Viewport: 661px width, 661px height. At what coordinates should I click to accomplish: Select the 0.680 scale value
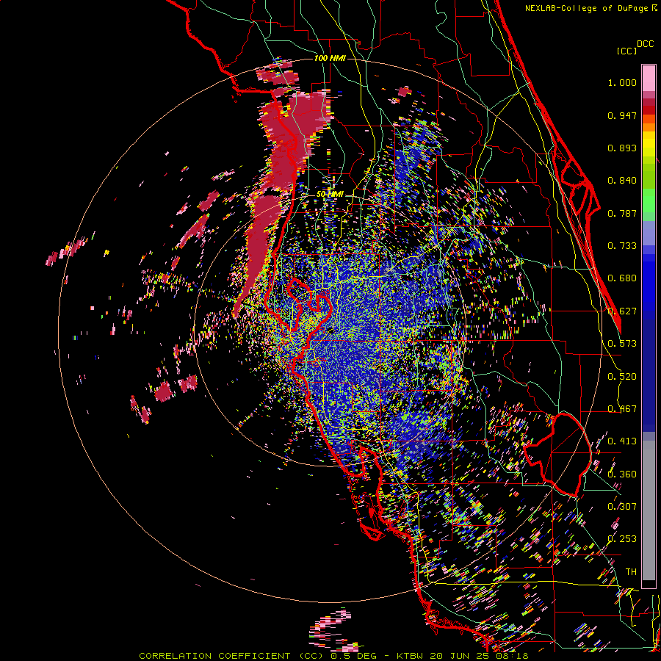pyautogui.click(x=622, y=278)
